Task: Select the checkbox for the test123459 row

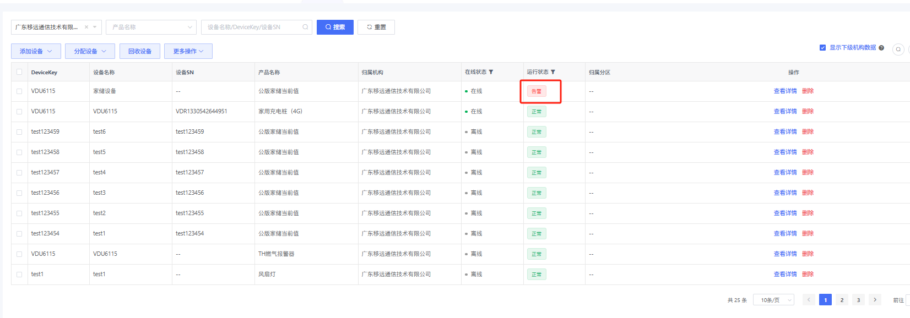Action: coord(19,132)
